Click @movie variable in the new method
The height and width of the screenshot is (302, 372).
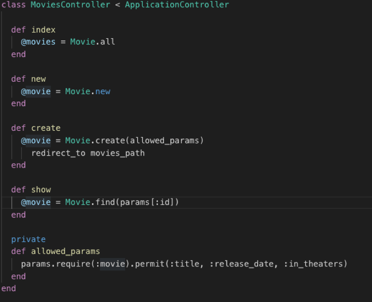tap(36, 92)
